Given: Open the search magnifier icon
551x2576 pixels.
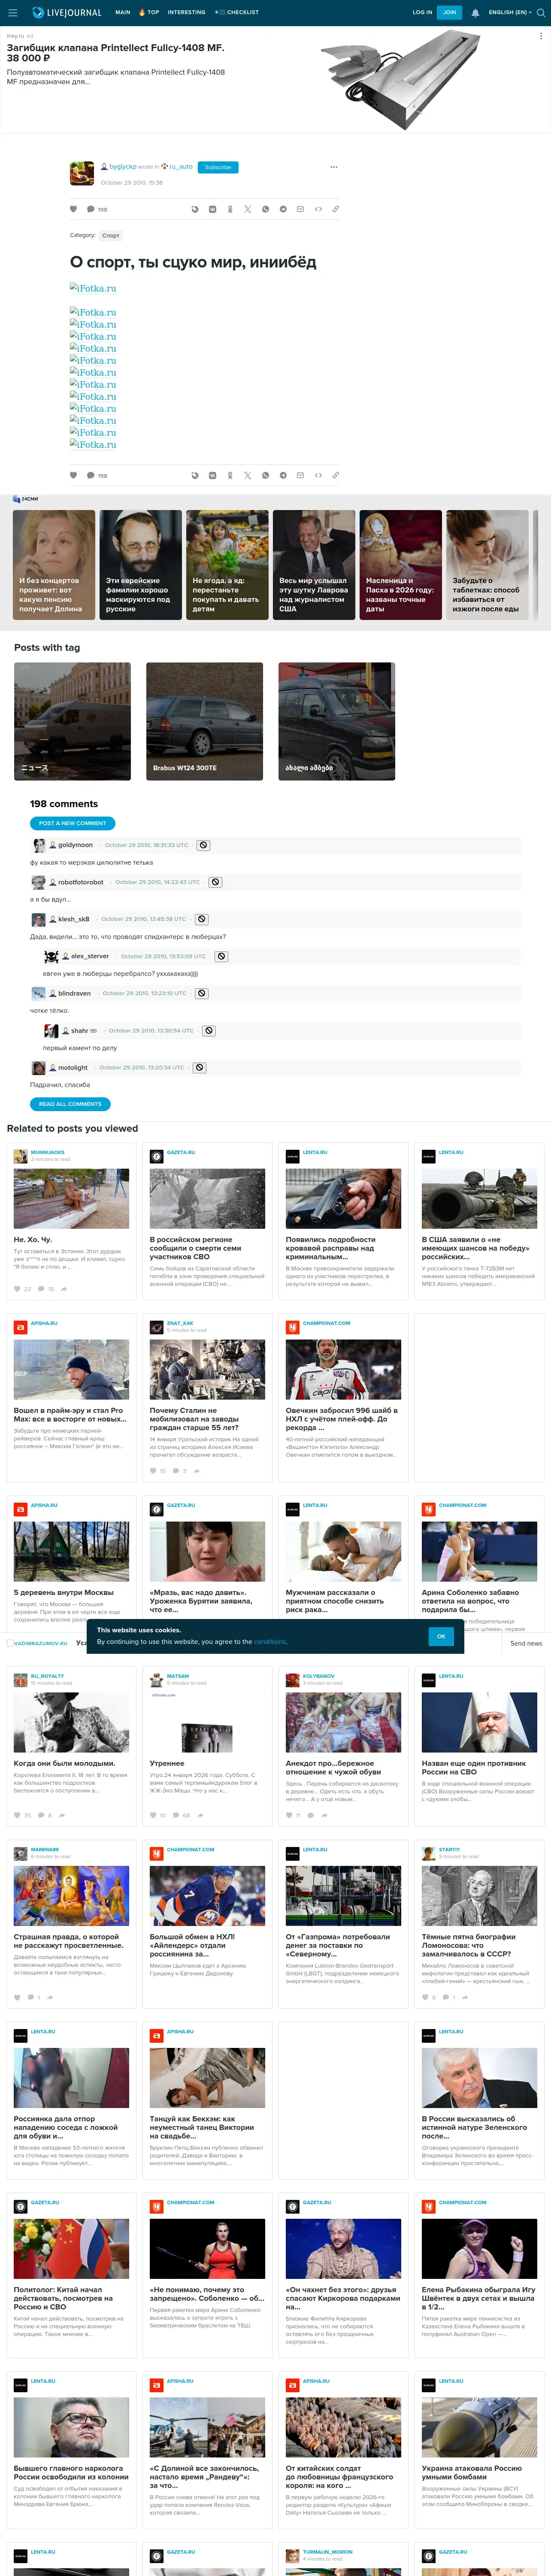Looking at the screenshot, I should point(541,13).
